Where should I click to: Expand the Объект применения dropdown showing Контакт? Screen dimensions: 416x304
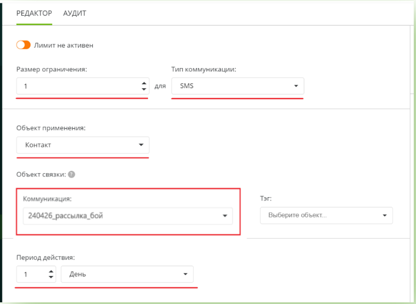(83, 145)
